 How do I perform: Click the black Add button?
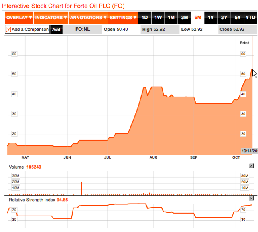(56, 29)
